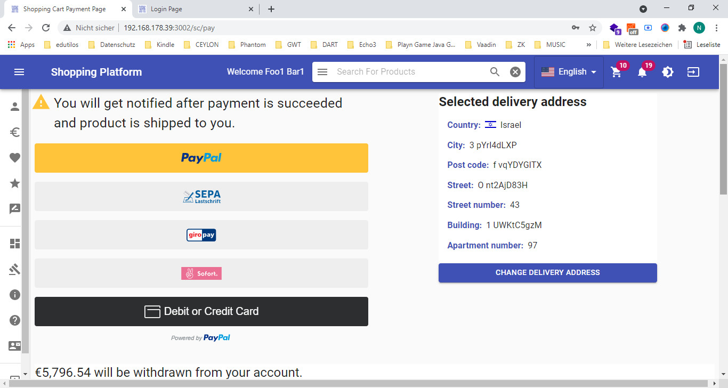728x388 pixels.
Task: Open the English language dropdown
Action: [x=569, y=72]
